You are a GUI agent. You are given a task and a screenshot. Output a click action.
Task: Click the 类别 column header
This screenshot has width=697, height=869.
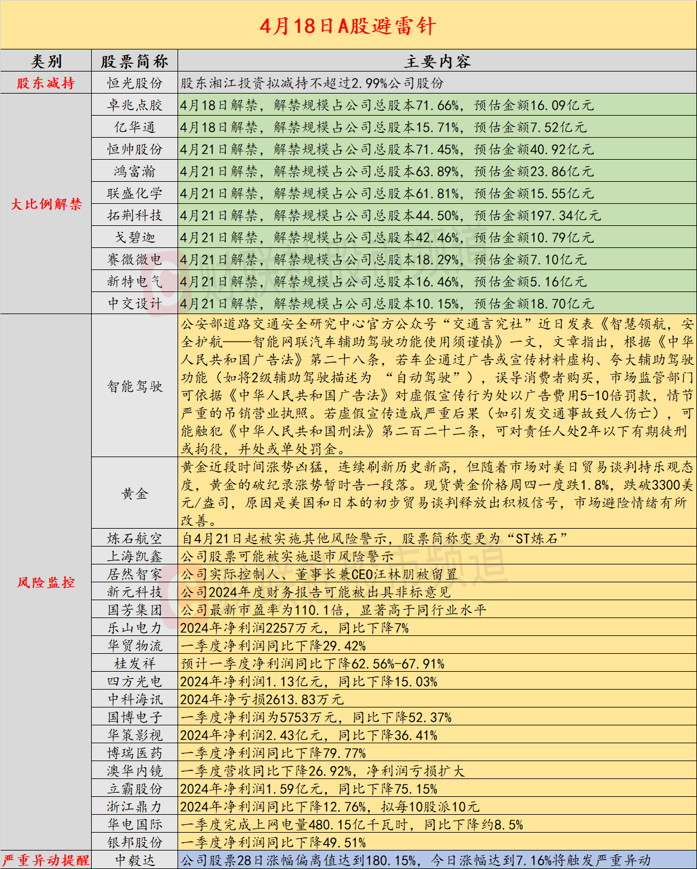[x=46, y=61]
